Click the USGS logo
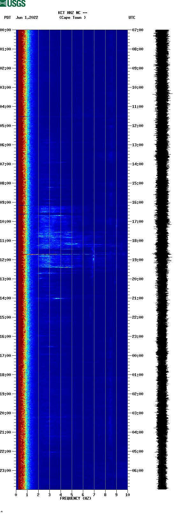The image size is (176, 515). (x=13, y=4)
